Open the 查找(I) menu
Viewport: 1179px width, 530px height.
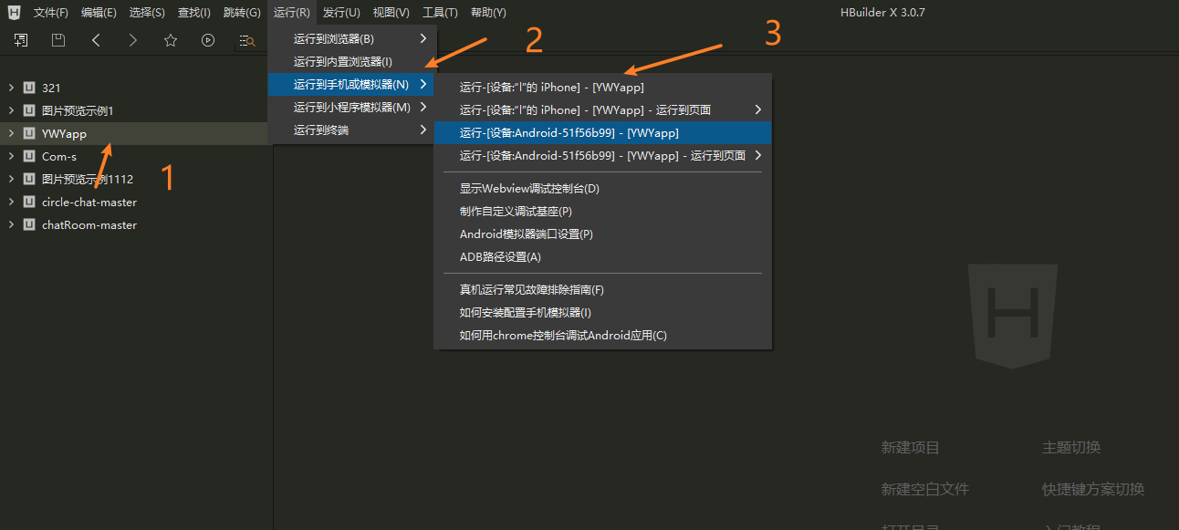pos(194,13)
